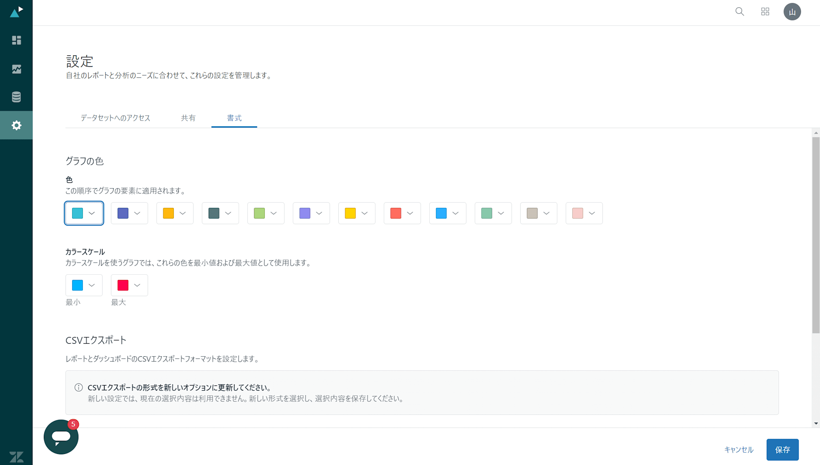Open the products grid icon
Screen dimensions: 820x465
(x=765, y=11)
